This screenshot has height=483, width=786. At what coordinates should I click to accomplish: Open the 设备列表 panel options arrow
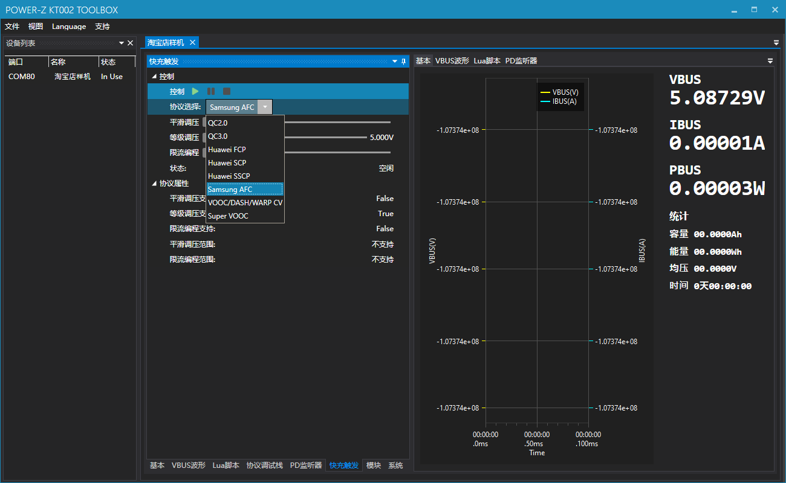[121, 43]
